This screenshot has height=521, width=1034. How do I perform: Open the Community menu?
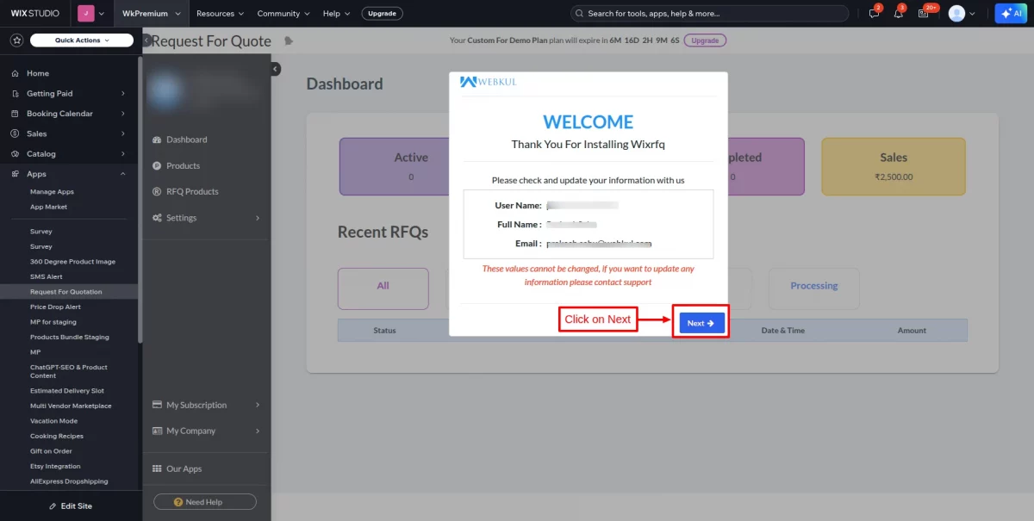[x=283, y=14]
